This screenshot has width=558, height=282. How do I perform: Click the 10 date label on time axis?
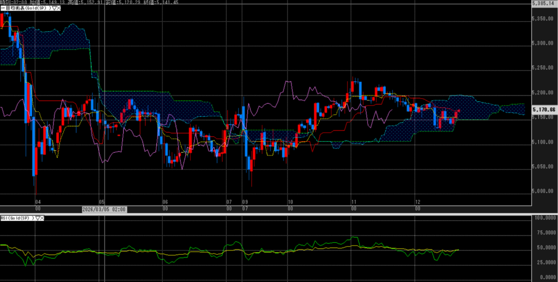tap(290, 201)
